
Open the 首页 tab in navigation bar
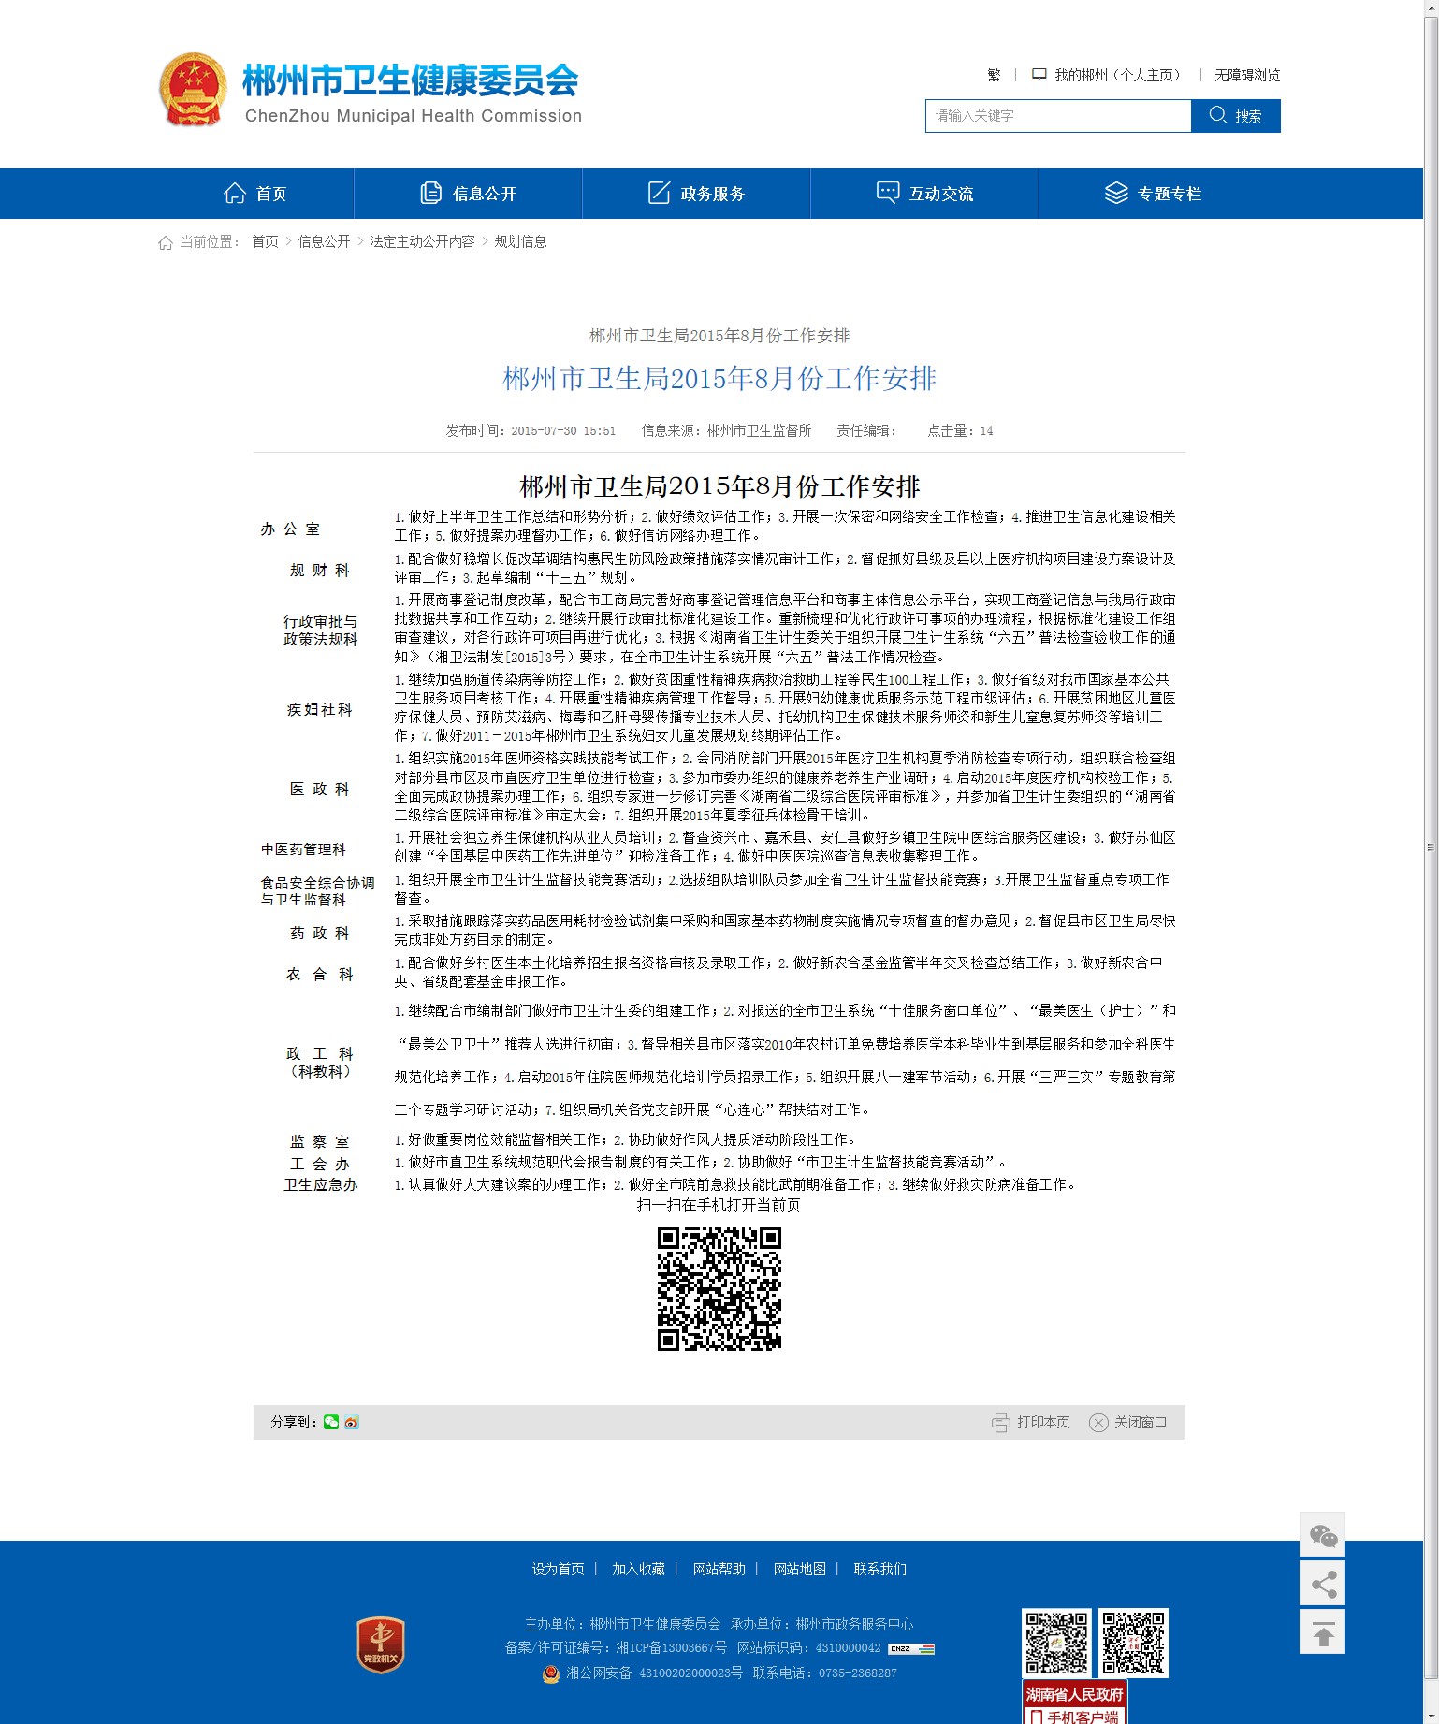click(x=254, y=194)
